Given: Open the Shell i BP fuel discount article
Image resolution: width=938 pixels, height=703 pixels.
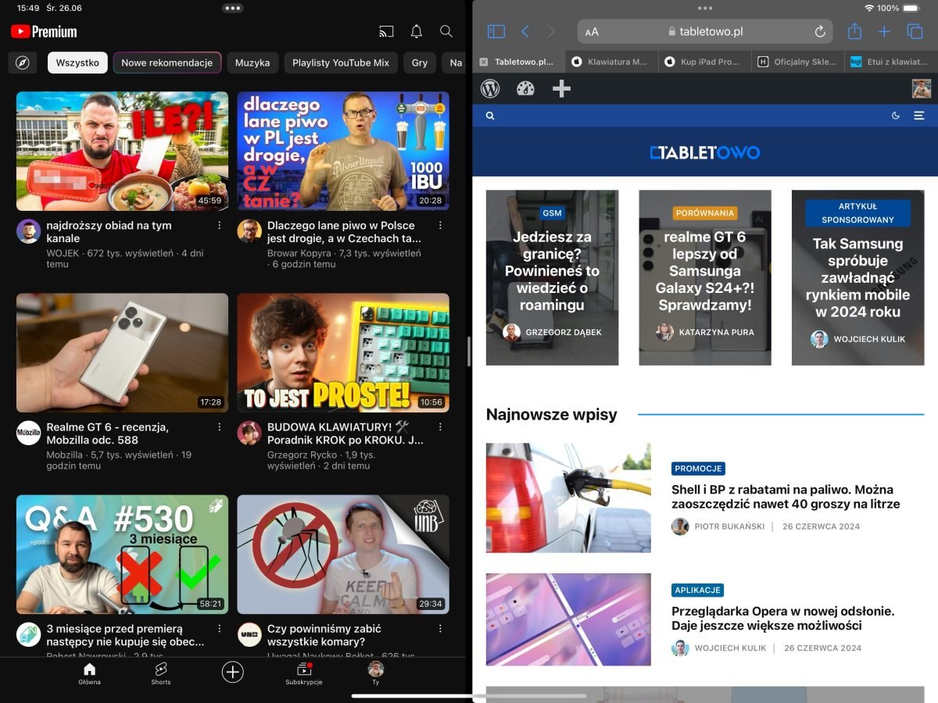Looking at the screenshot, I should pyautogui.click(x=785, y=497).
